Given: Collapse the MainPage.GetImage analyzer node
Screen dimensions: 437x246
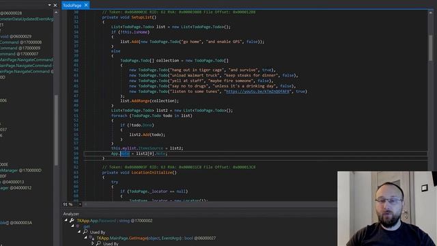Looking at the screenshot, I should pos(86,238).
